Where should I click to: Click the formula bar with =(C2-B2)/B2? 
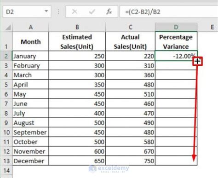click(169, 11)
